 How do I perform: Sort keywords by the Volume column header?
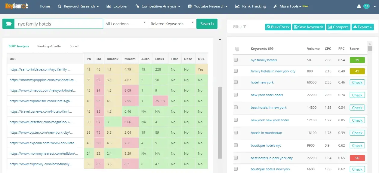click(x=313, y=49)
